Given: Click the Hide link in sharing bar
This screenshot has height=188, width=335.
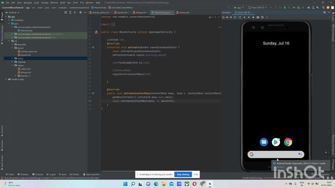Looking at the screenshot, I should (196, 174).
